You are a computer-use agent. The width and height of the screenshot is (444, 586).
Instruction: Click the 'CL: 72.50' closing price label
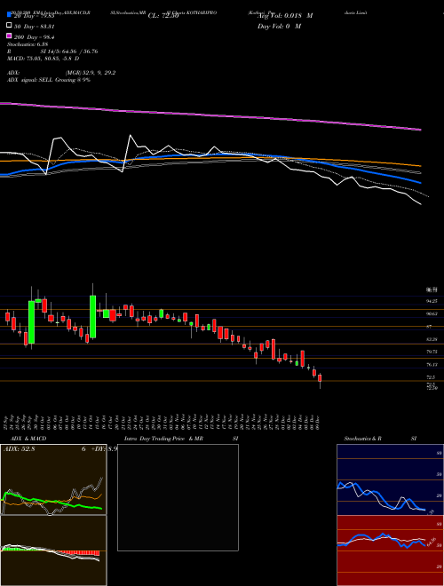point(163,16)
